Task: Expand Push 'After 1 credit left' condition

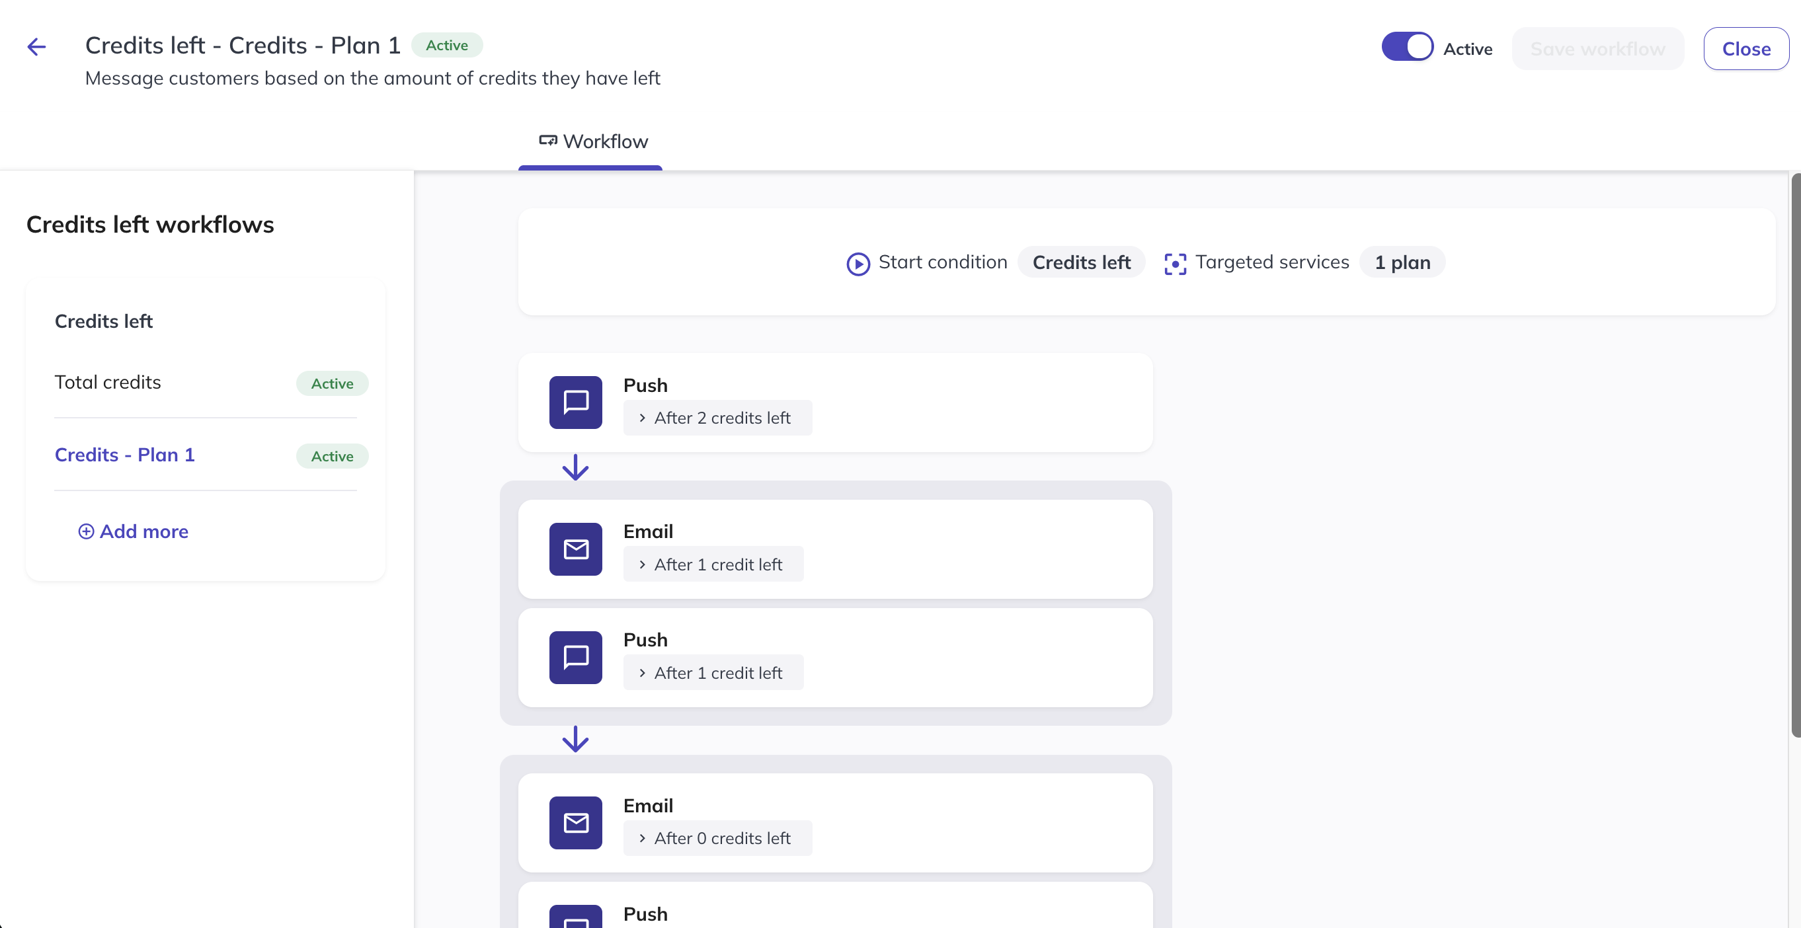Action: point(713,672)
